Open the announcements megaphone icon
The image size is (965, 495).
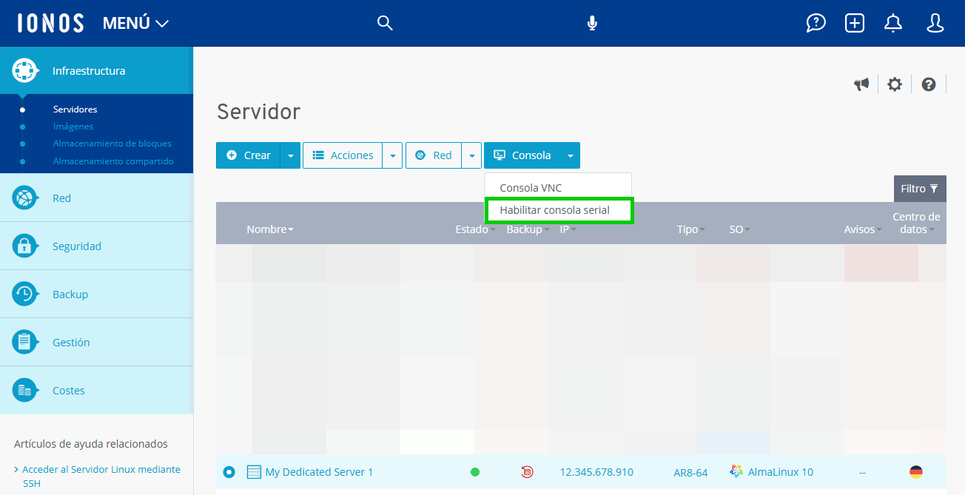tap(861, 84)
